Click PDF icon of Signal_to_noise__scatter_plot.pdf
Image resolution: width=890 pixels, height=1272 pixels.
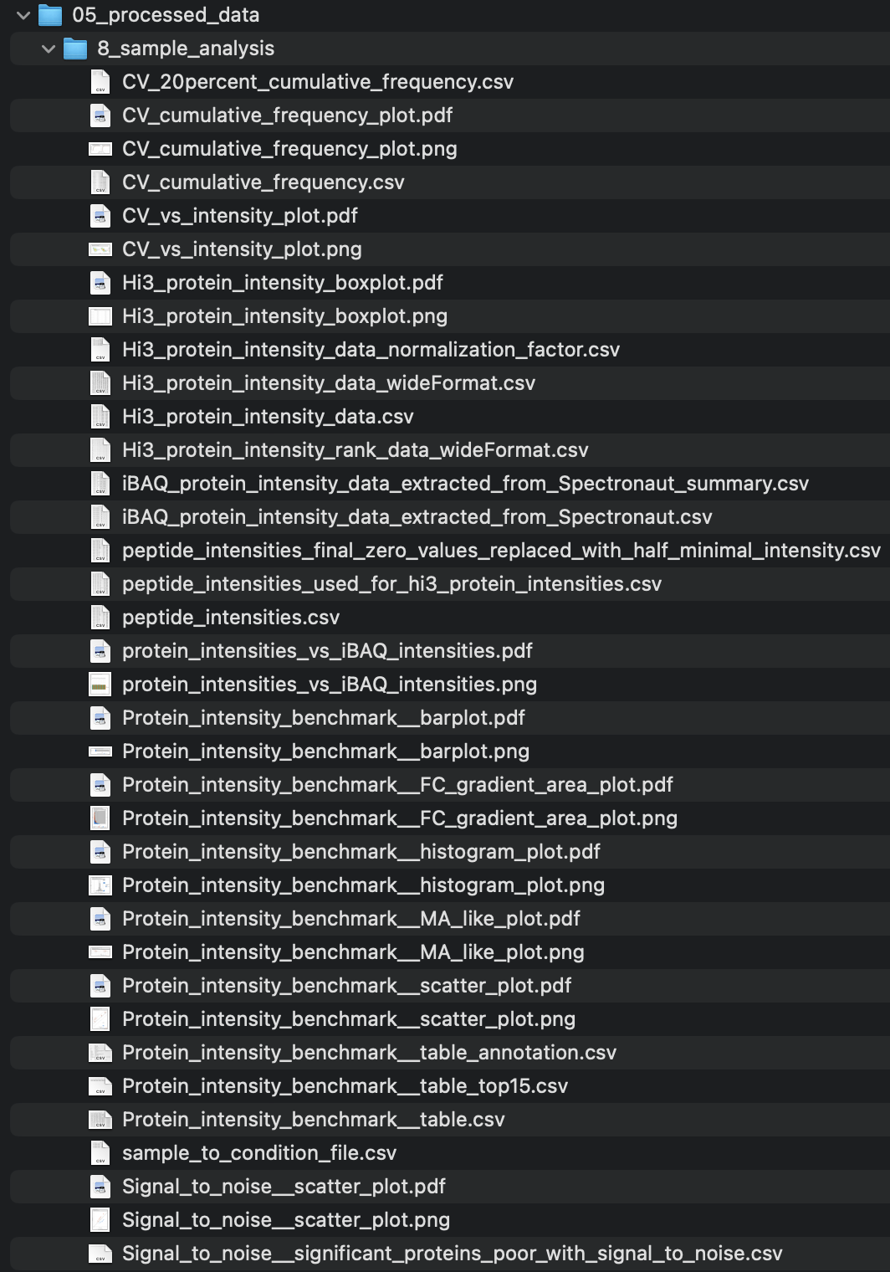click(x=100, y=1187)
